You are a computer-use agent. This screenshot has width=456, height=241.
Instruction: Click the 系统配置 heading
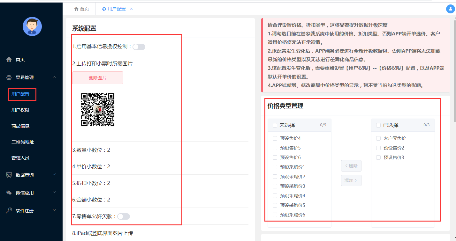84,28
